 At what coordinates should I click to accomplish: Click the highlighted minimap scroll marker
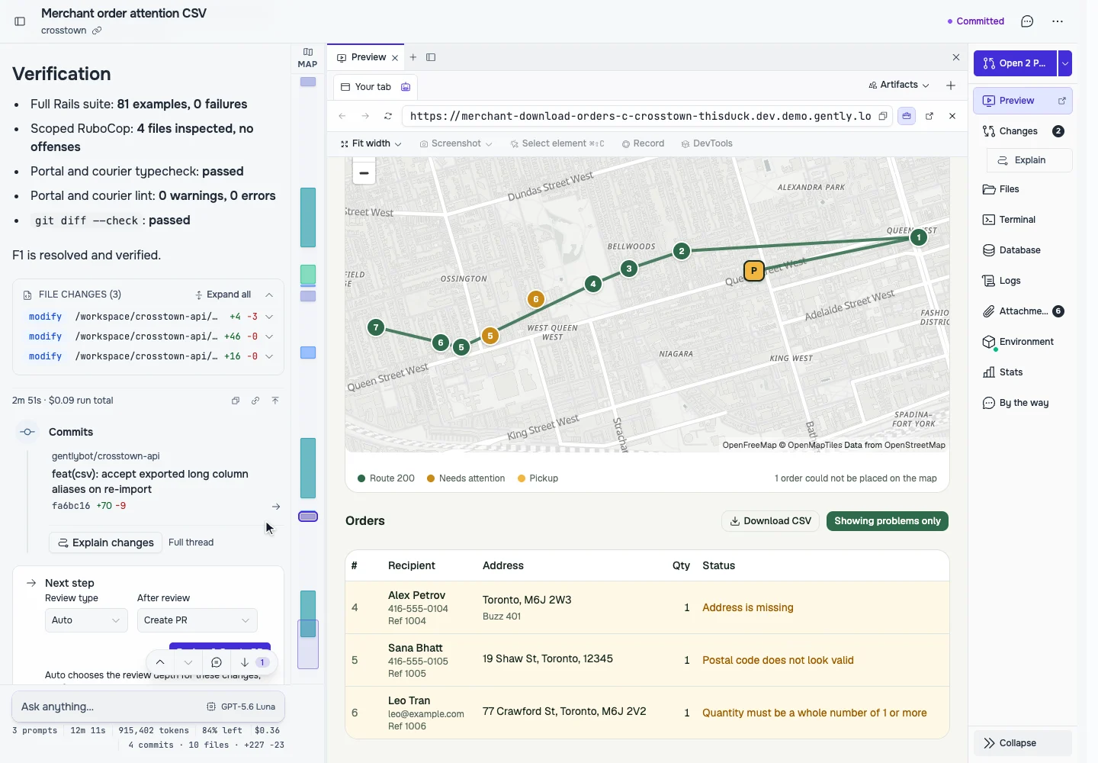click(x=308, y=517)
